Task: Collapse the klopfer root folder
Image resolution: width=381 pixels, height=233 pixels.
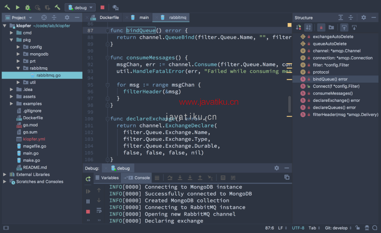Action: click(x=4, y=26)
